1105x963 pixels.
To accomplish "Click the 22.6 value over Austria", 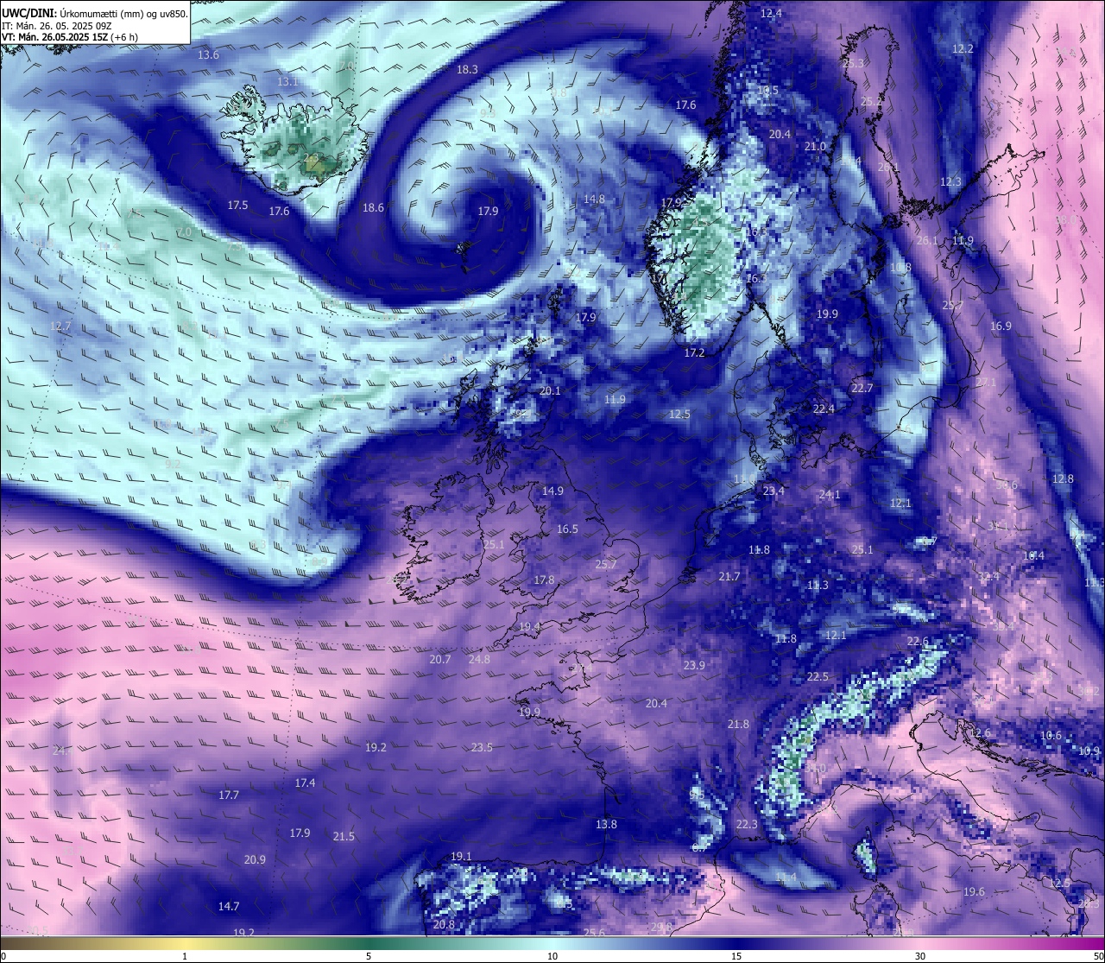I will pyautogui.click(x=918, y=642).
